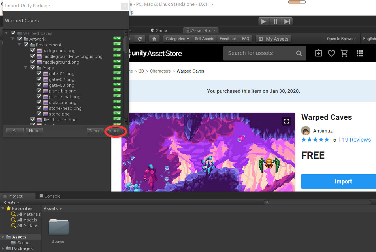The width and height of the screenshot is (376, 252).
Task: Click the Step frame button
Action: (x=287, y=21)
